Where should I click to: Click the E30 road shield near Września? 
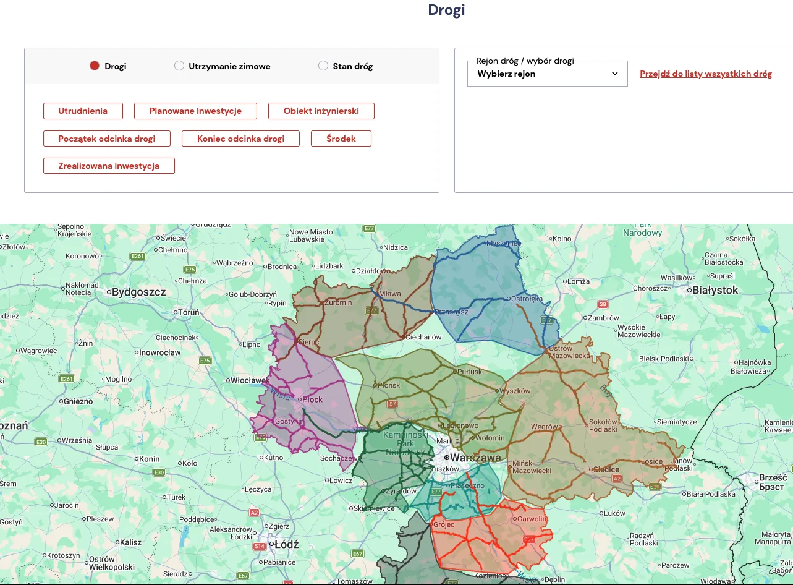coord(41,442)
